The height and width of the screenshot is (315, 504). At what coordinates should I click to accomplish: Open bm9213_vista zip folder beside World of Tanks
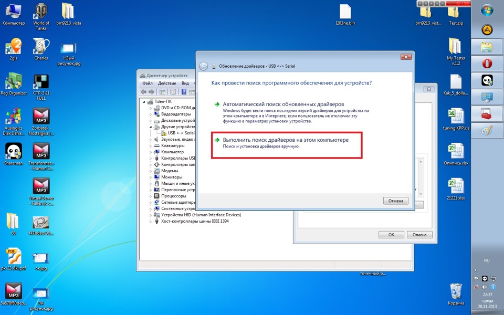(x=68, y=14)
